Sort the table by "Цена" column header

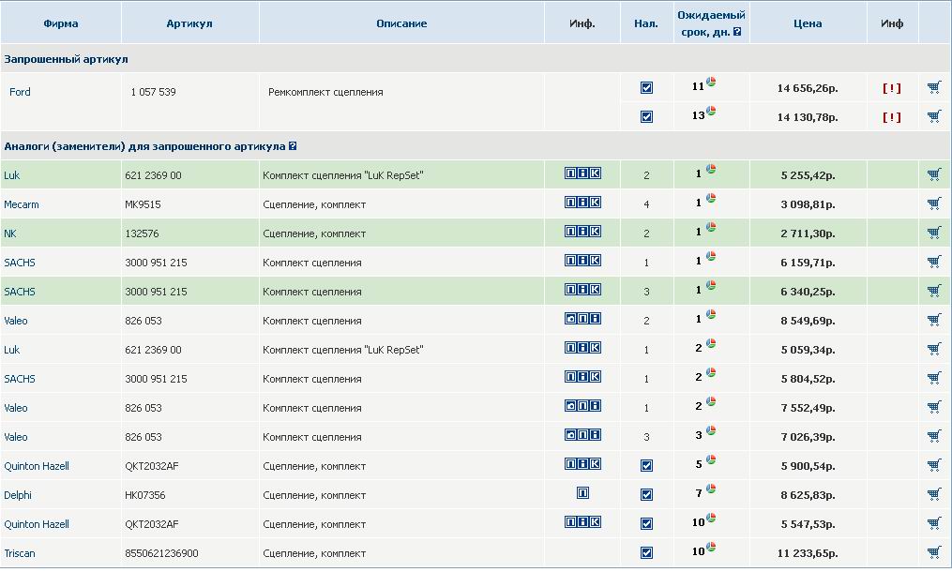[x=807, y=23]
